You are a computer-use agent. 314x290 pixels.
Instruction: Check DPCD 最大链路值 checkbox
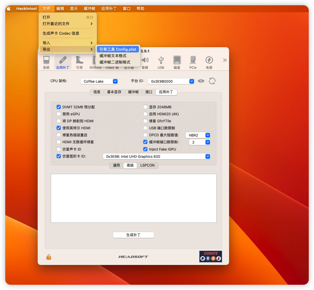(145, 135)
